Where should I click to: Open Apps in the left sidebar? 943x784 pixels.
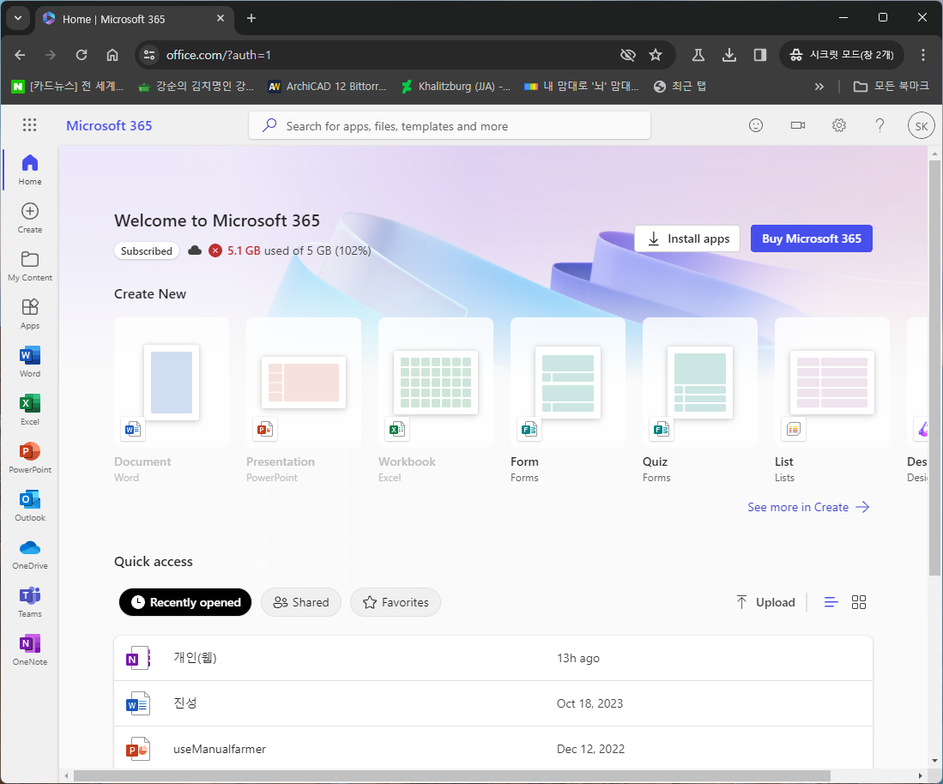29,314
